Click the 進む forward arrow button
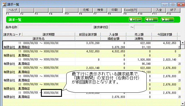The height and width of the screenshot is (106, 185). coord(167,20)
